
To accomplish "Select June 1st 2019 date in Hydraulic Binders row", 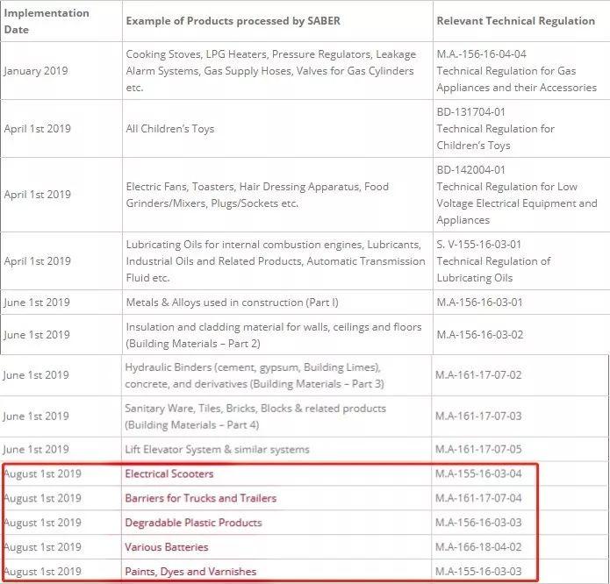I will click(36, 375).
